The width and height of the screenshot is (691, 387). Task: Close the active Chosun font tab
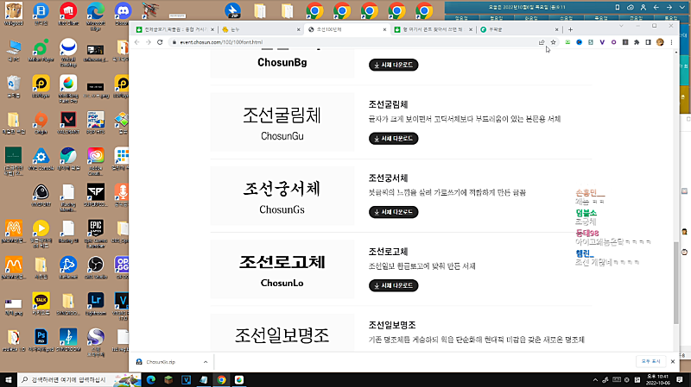click(x=384, y=29)
